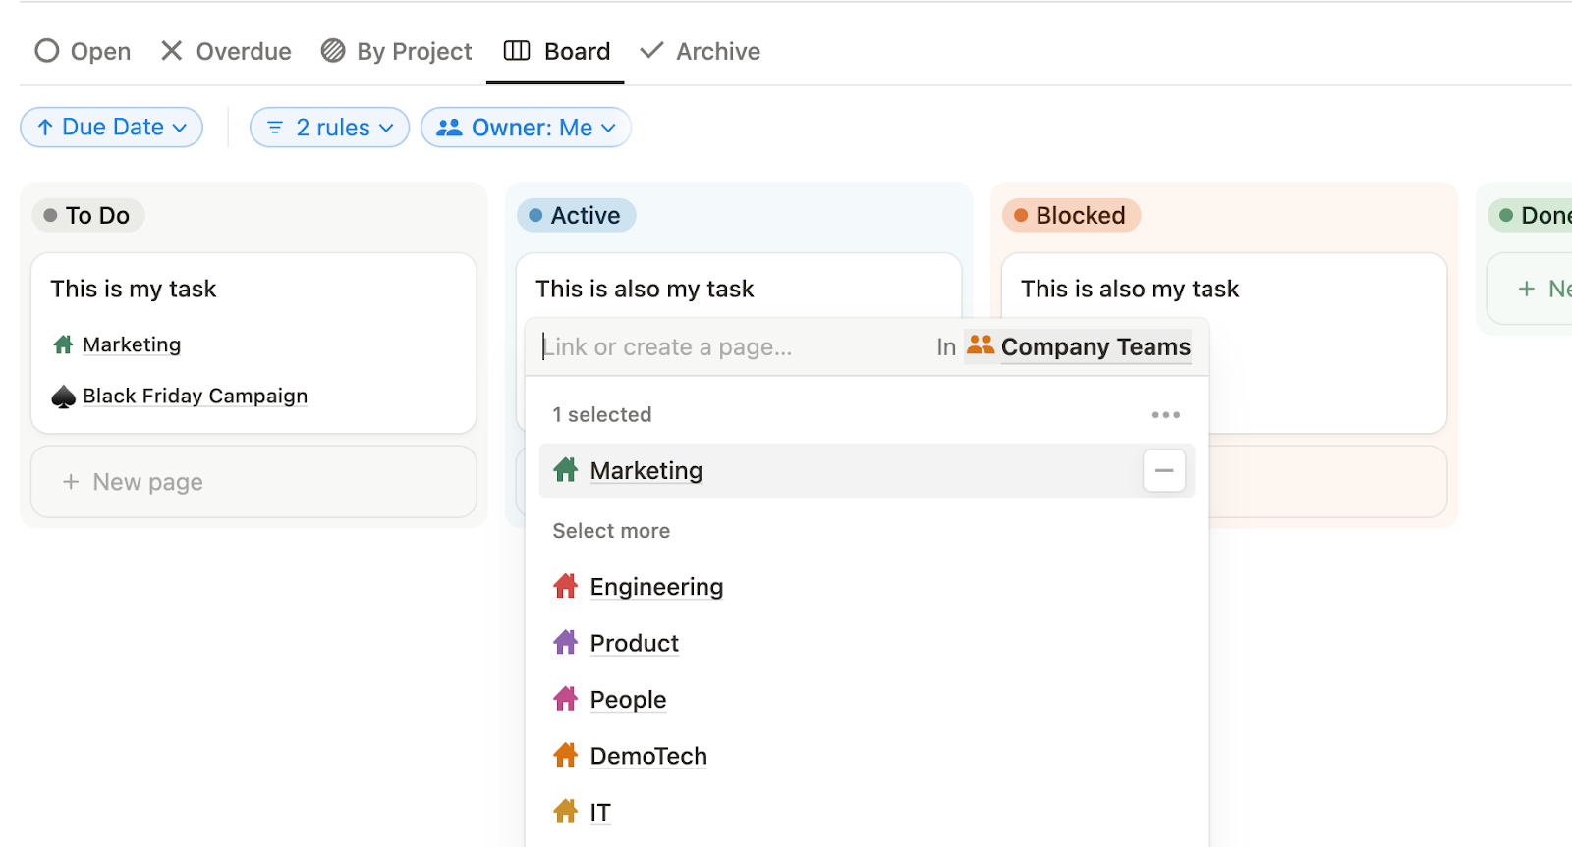Image resolution: width=1572 pixels, height=847 pixels.
Task: Open the Company Teams database link
Action: [1095, 347]
